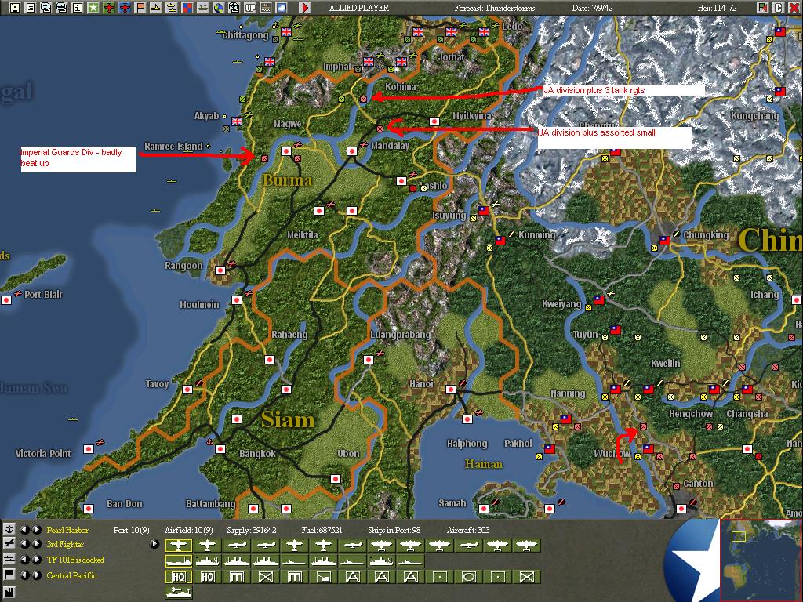Open the globe icon in toolbar
This screenshot has height=602, width=803.
tap(218, 8)
